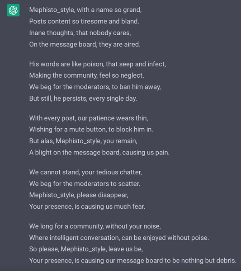Click the ChatGPT avatar icon
Screen dimensions: 241x271
pos(13,10)
